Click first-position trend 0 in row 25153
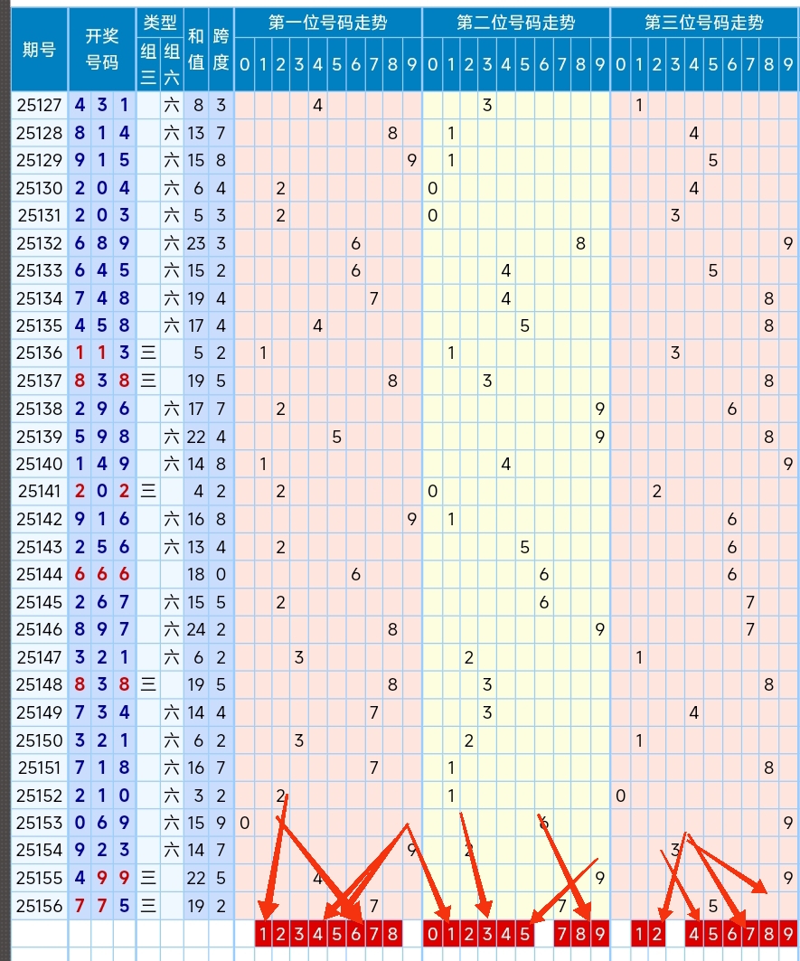The image size is (800, 961). click(245, 823)
